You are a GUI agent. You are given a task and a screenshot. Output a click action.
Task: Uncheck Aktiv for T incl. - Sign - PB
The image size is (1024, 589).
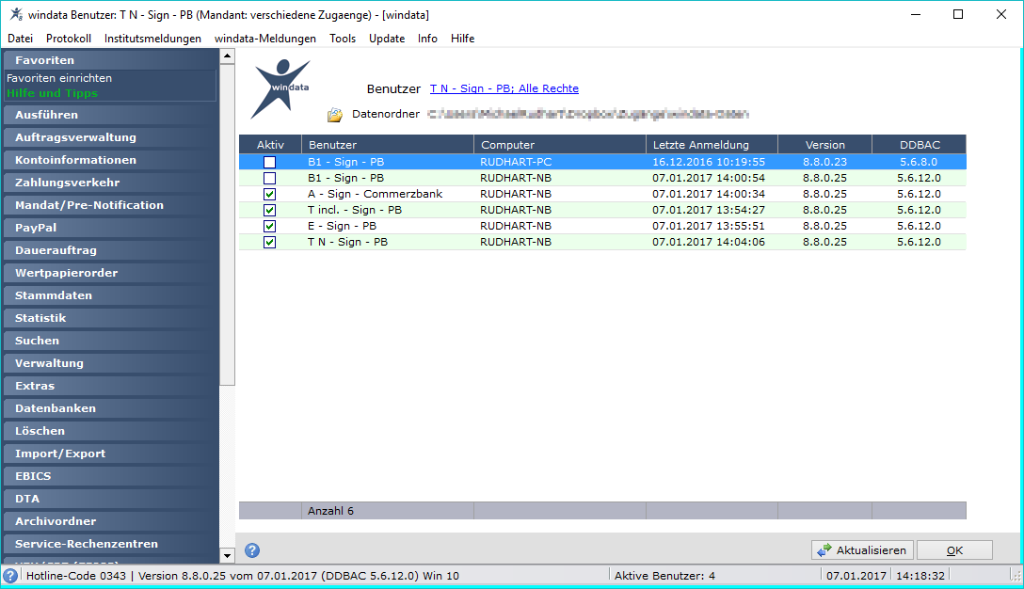pos(270,210)
